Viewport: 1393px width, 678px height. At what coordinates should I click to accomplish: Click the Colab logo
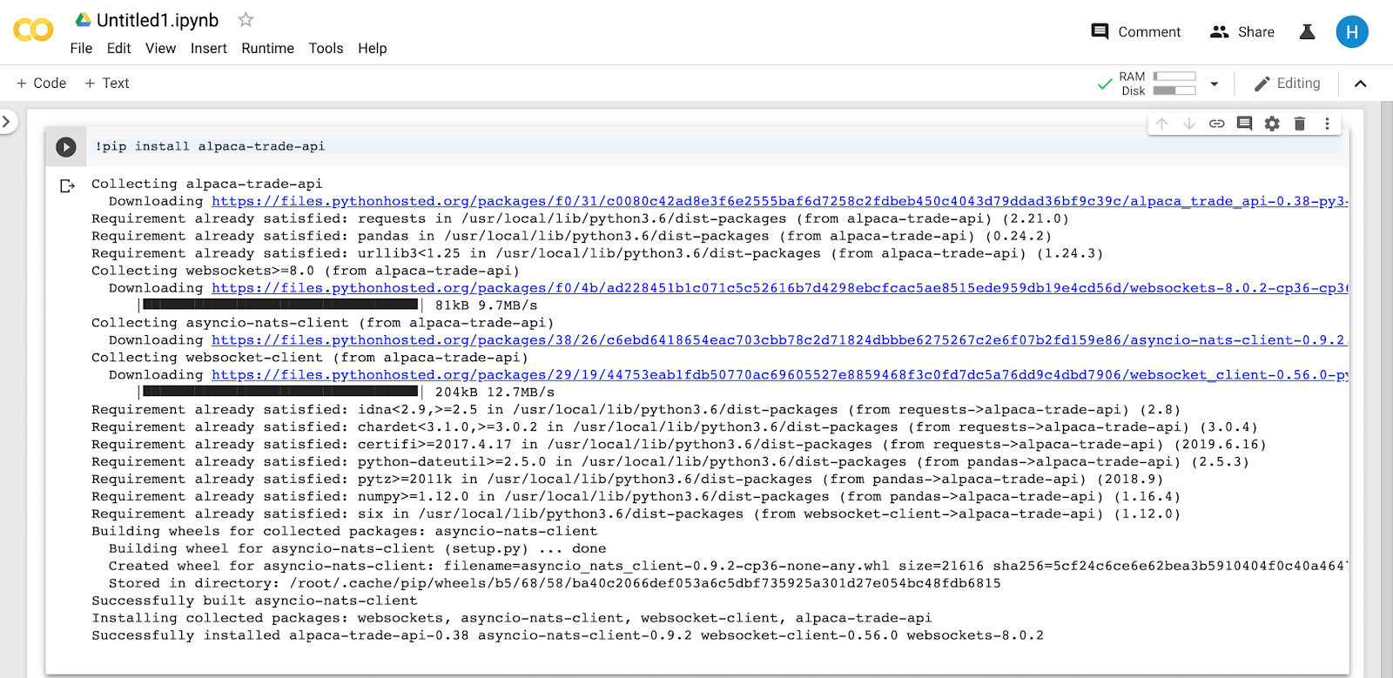33,30
